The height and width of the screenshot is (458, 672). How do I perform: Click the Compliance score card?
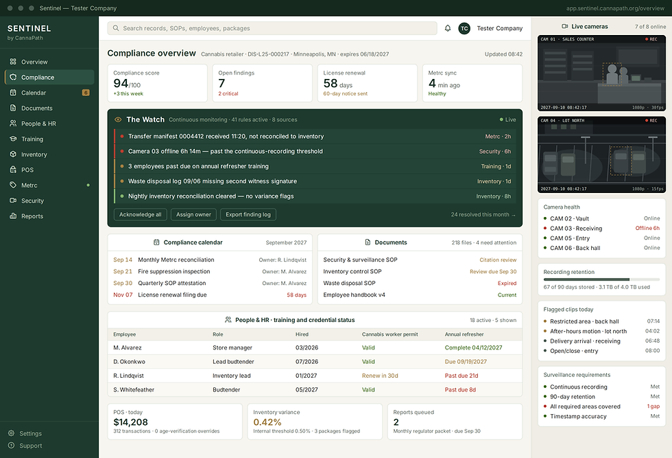tap(157, 83)
